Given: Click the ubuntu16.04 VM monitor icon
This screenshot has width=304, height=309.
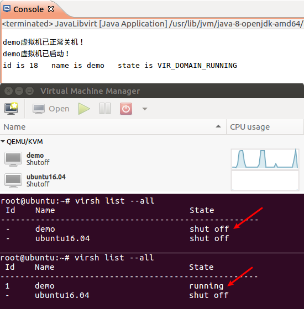Looking at the screenshot, I should coord(13,180).
